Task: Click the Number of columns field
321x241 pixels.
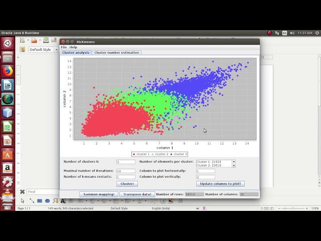Action: [249, 194]
